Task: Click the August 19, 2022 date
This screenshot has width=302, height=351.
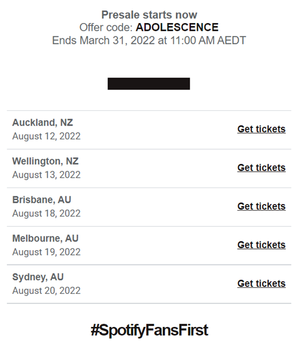Action: 46,252
